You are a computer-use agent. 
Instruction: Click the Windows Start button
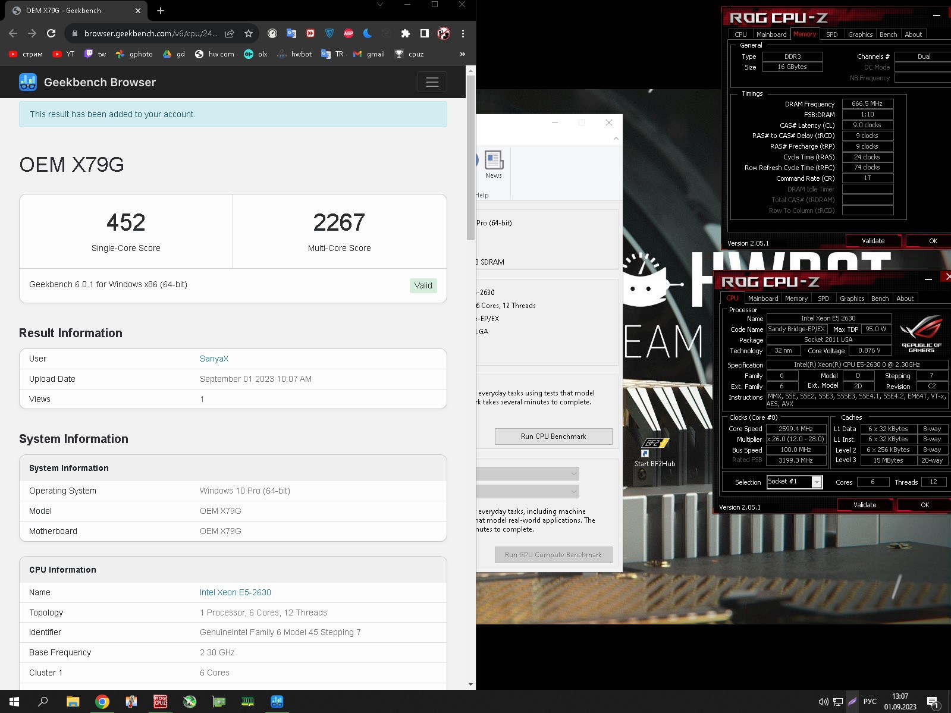coord(14,701)
